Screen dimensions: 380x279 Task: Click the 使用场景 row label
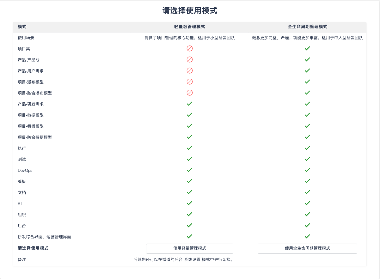[x=26, y=38]
